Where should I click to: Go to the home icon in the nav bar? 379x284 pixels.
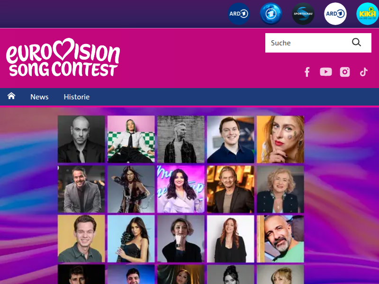click(11, 96)
